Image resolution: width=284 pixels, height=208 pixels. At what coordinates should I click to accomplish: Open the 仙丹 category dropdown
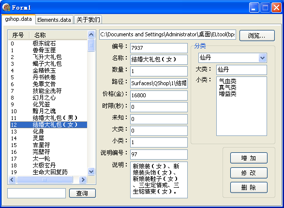click(x=262, y=58)
